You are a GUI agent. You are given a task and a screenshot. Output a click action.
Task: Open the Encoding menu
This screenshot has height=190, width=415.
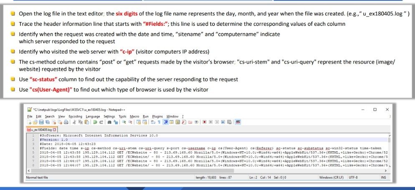coord(76,116)
